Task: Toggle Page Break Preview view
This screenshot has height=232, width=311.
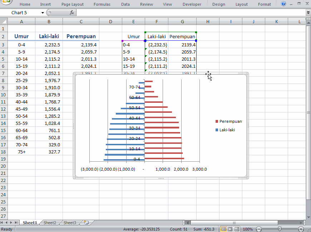Action: pos(236,229)
